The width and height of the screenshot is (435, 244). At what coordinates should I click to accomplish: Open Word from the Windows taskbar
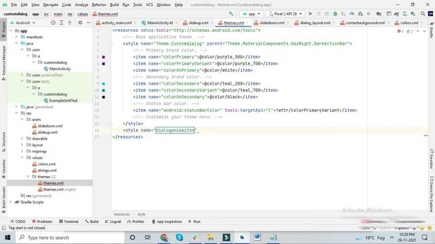[x=257, y=237]
